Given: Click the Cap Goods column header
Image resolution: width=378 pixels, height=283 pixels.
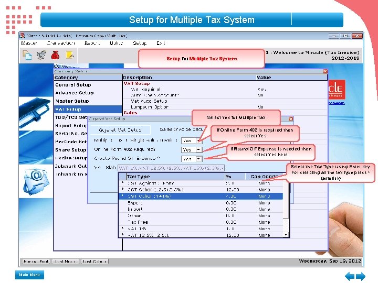Looking at the screenshot, I should click(264, 177).
